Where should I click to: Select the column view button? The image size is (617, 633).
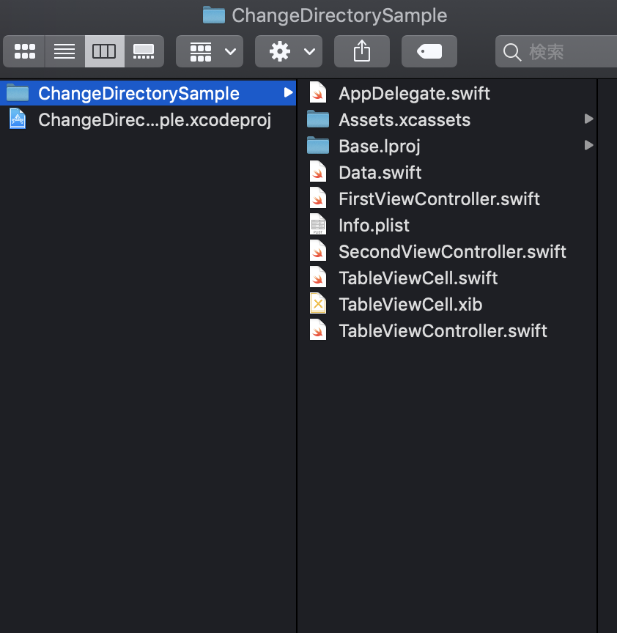tap(104, 51)
